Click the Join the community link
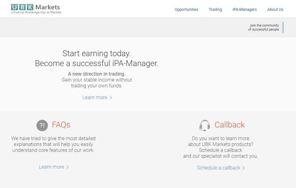This screenshot has height=188, width=296. coord(263,27)
